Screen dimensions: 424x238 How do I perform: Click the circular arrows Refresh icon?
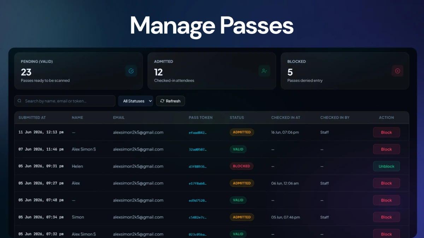pos(162,101)
